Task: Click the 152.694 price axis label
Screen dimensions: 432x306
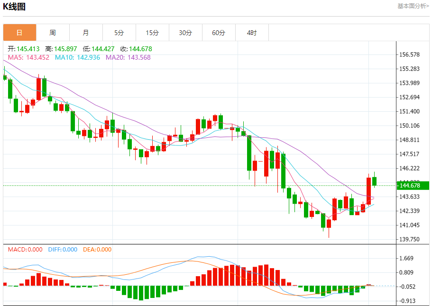Action: click(x=409, y=97)
